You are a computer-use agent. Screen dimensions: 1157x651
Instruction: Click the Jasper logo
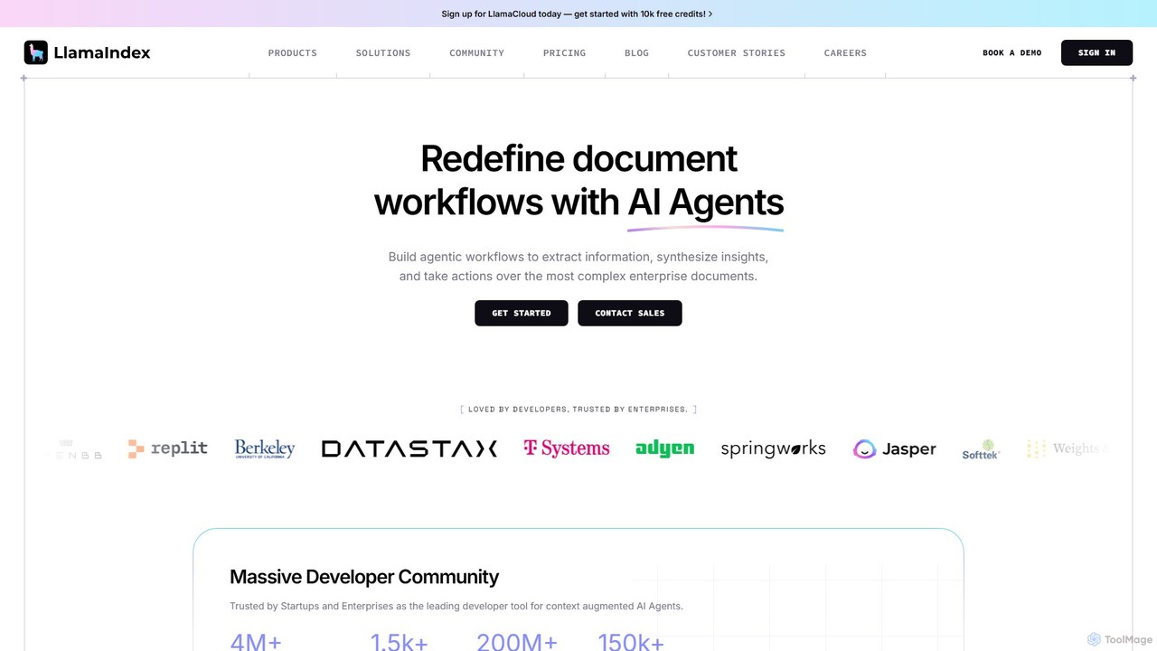click(x=895, y=448)
